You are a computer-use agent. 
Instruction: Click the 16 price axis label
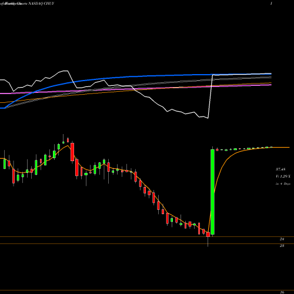[x=282, y=292]
